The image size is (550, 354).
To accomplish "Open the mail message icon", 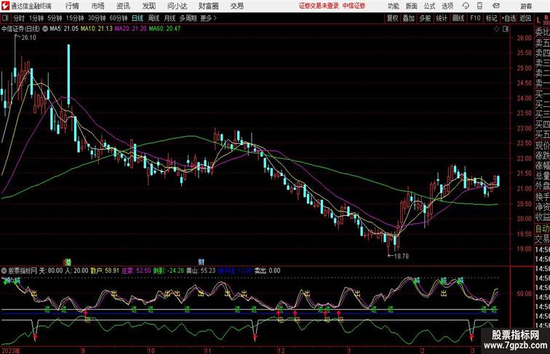I will (496, 6).
